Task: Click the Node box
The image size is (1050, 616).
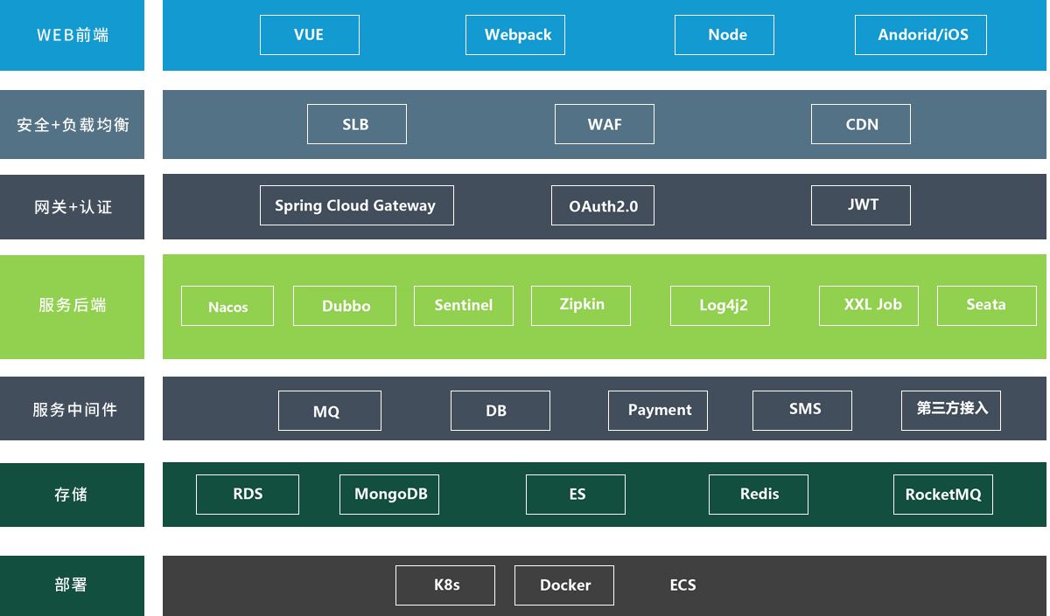Action: 724,35
